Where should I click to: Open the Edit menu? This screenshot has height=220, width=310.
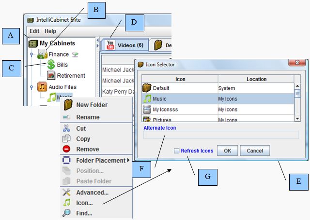[x=34, y=31]
